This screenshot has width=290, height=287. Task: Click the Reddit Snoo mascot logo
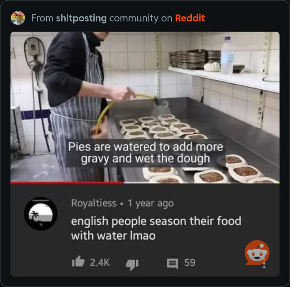coord(257,252)
